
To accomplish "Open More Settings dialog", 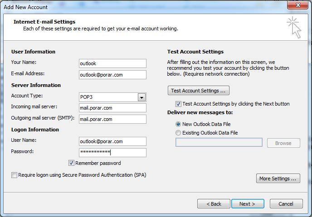I will (278, 178).
